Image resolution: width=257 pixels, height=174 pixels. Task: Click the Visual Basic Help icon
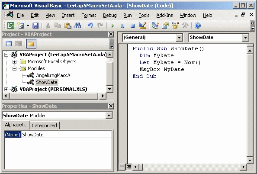point(198,26)
